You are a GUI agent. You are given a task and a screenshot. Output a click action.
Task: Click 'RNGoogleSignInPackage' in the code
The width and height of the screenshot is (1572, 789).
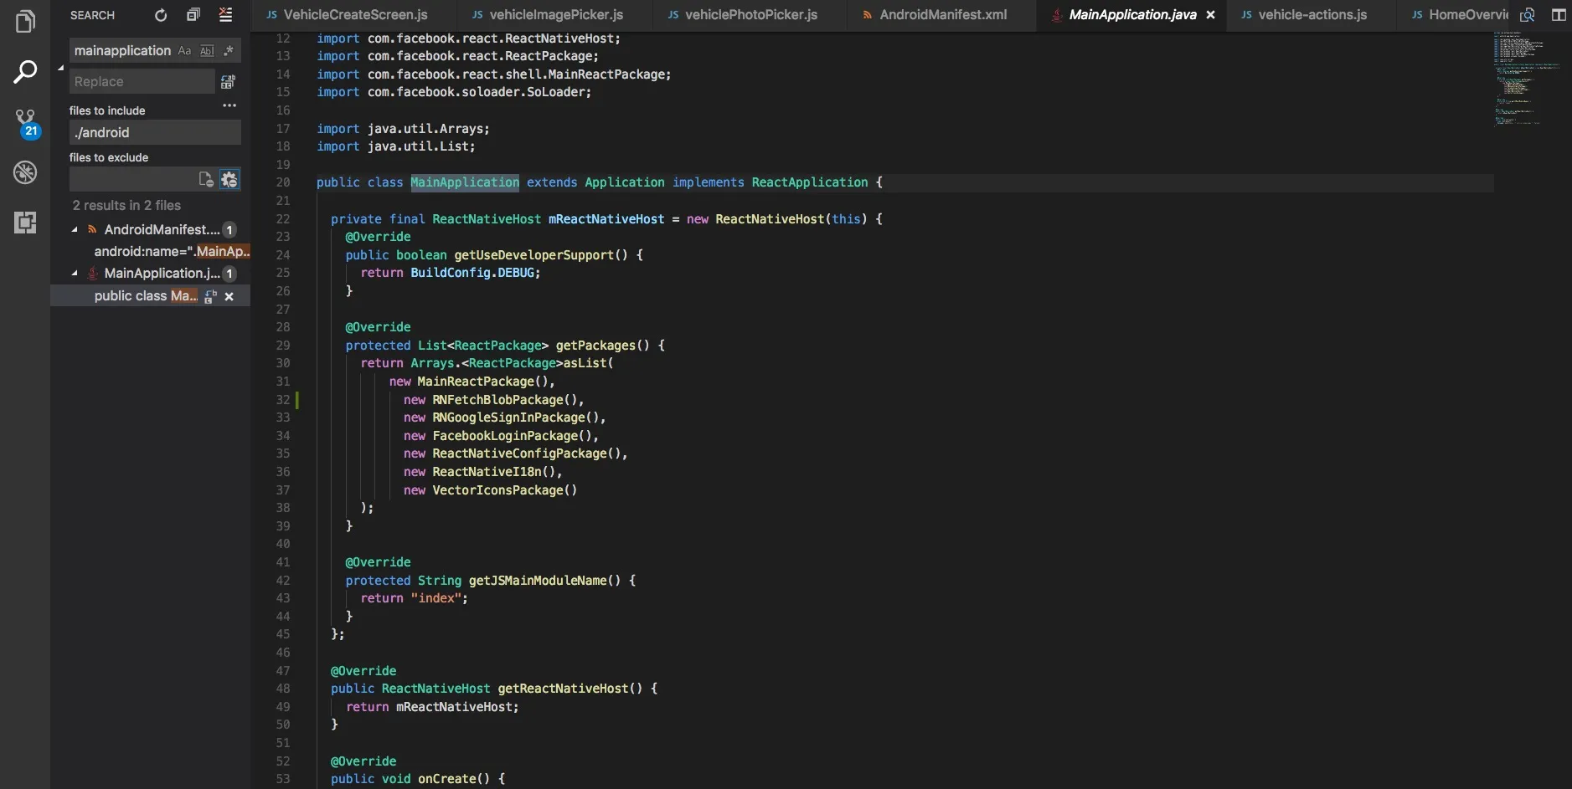[x=509, y=418]
